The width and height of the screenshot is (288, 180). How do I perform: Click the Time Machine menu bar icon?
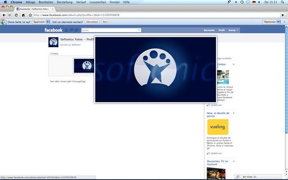(242, 2)
